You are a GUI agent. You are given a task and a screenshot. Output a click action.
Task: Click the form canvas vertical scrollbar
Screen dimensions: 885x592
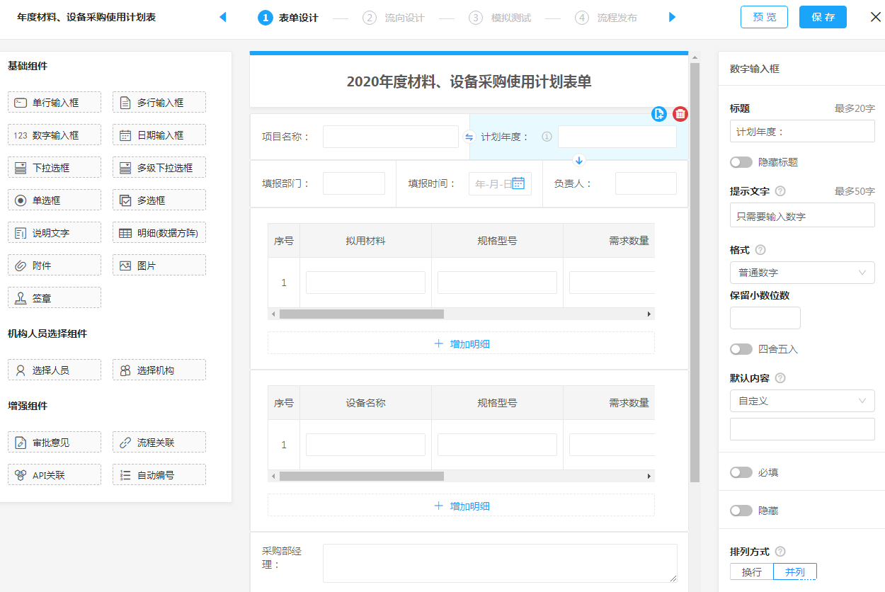pos(695,273)
